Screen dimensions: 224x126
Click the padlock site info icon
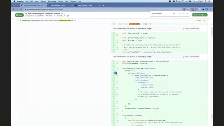pyautogui.click(x=25, y=9)
